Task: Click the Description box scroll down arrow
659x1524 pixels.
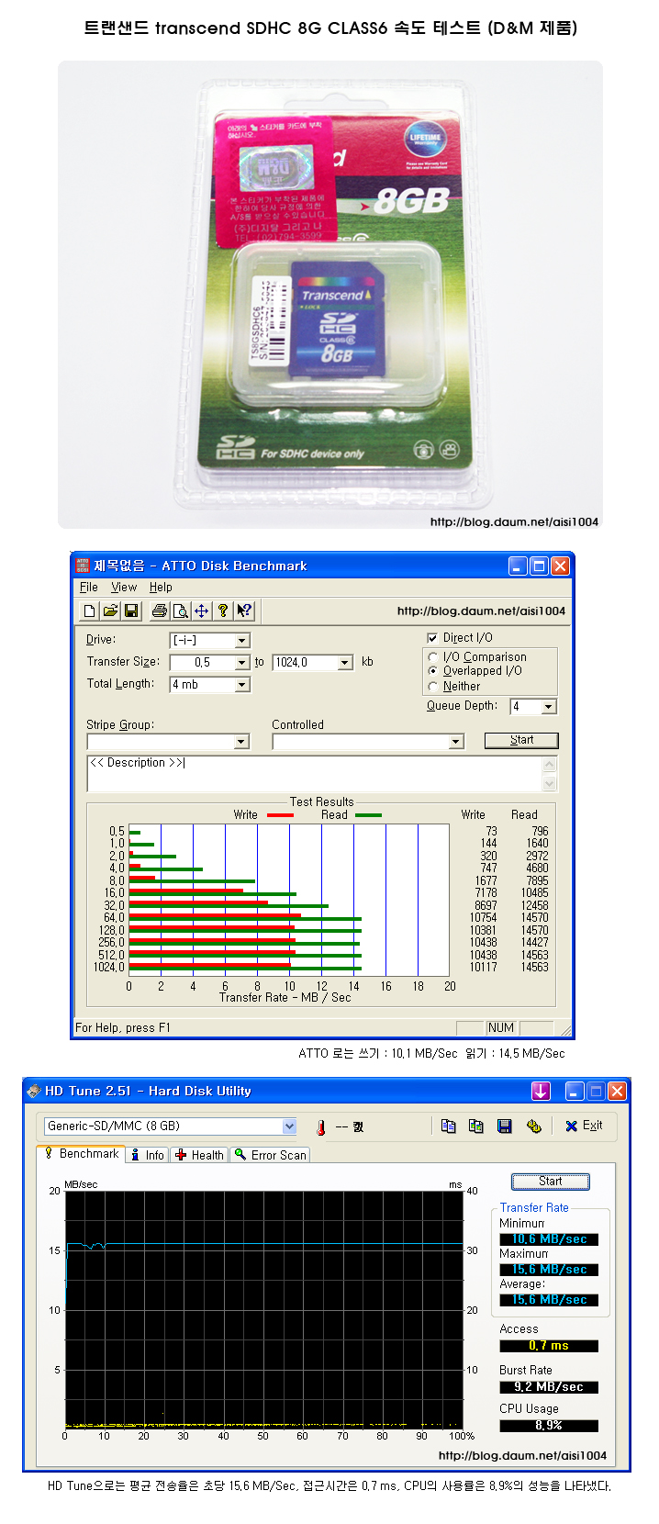Action: (550, 783)
